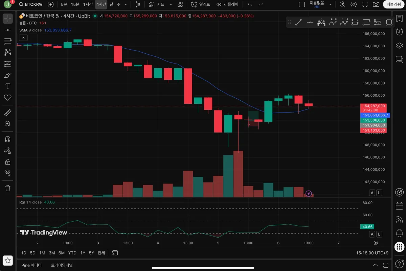406x271 pixels.
Task: Toggle lock all drawings
Action: [8, 162]
